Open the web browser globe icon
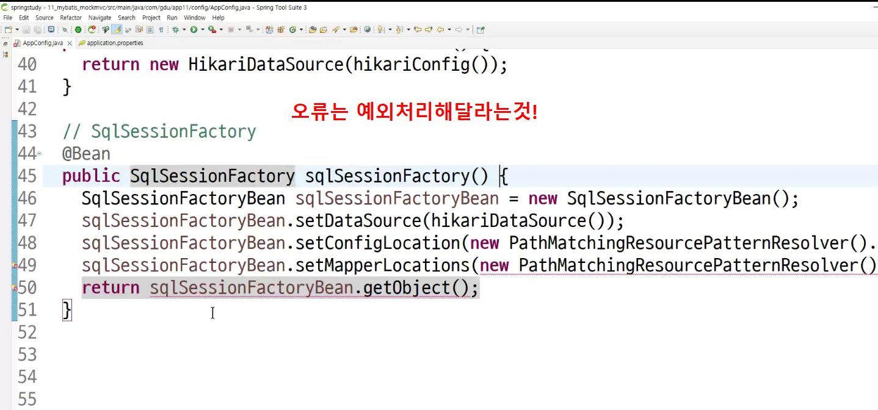Viewport: 878px width, 410px height. click(x=367, y=29)
